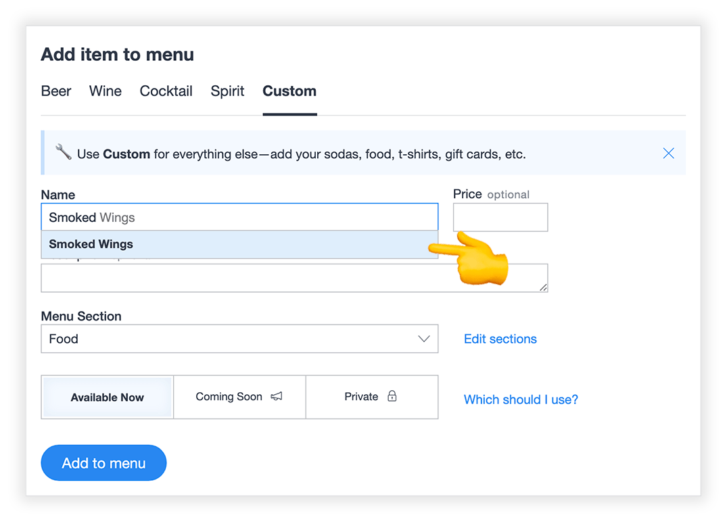Click inside the optional Price field
The height and width of the screenshot is (522, 727).
[500, 217]
